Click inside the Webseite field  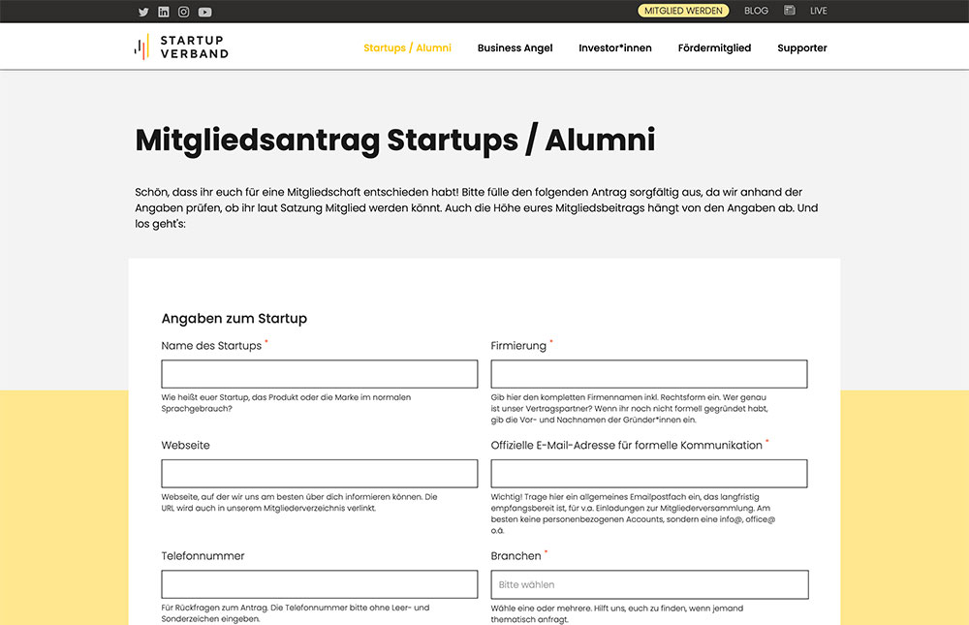click(319, 473)
